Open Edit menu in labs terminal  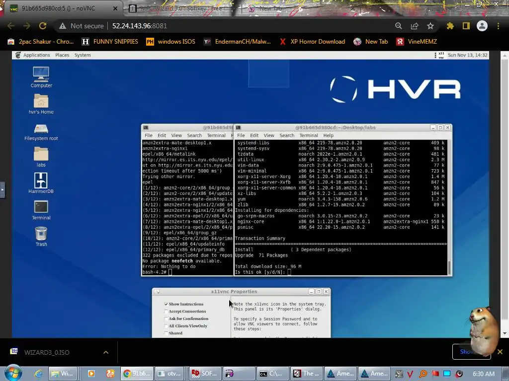254,135
